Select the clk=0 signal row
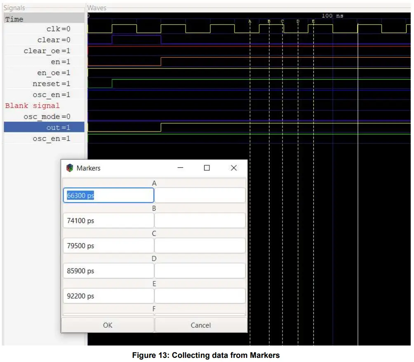 44,29
